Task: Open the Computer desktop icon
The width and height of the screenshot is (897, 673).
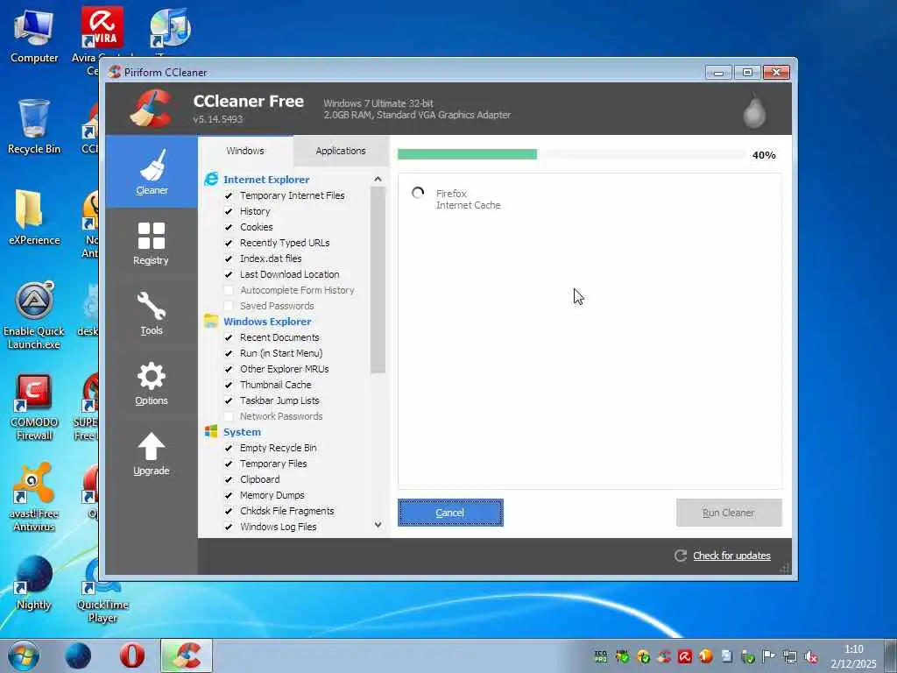Action: pos(34,36)
